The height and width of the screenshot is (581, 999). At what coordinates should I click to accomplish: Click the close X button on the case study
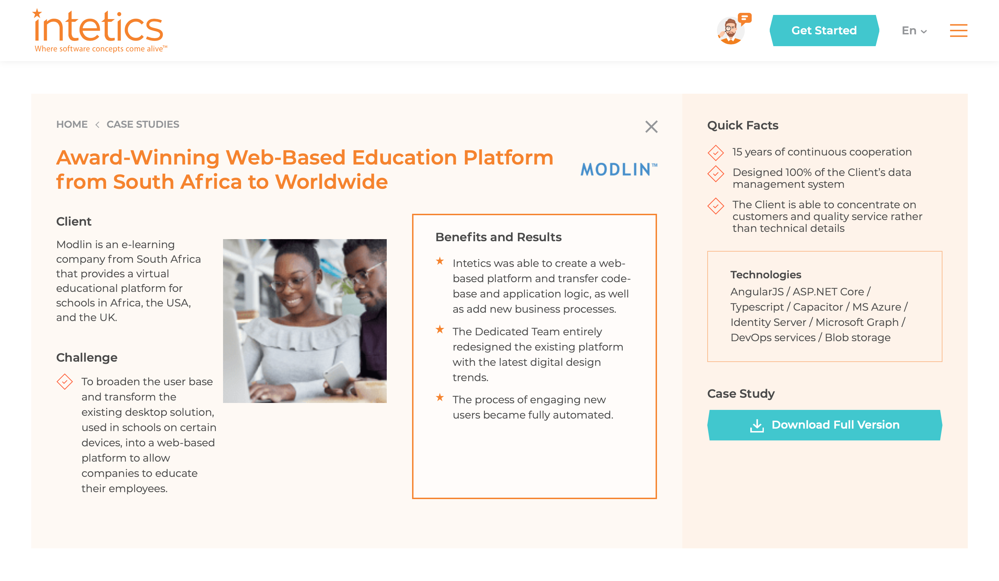tap(651, 126)
